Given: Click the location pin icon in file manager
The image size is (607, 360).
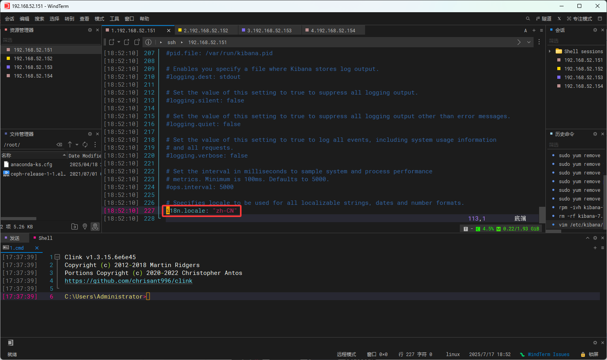Looking at the screenshot, I should pyautogui.click(x=85, y=226).
